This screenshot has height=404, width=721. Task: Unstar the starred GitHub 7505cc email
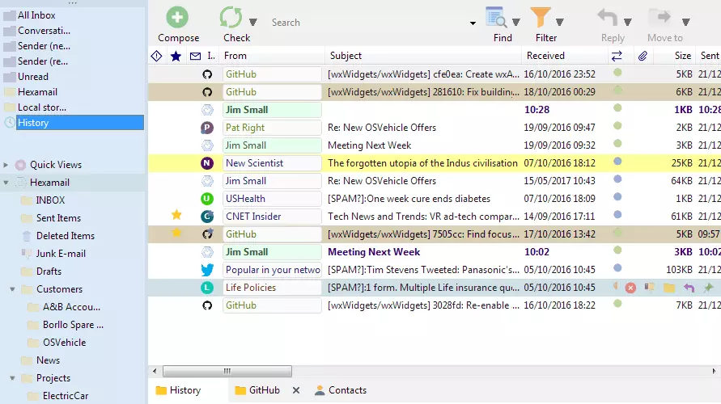[176, 234]
